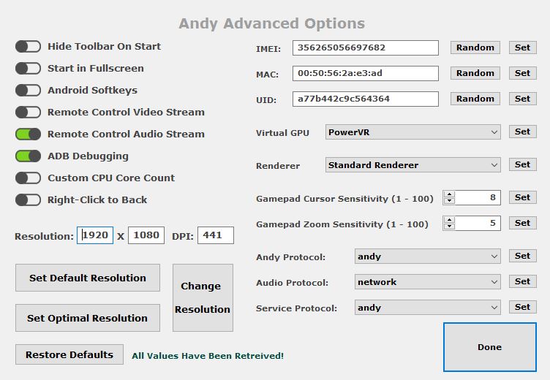550x380 pixels.
Task: Increase Gamepad Cursor Sensitivity with up arrow
Action: coord(449,194)
